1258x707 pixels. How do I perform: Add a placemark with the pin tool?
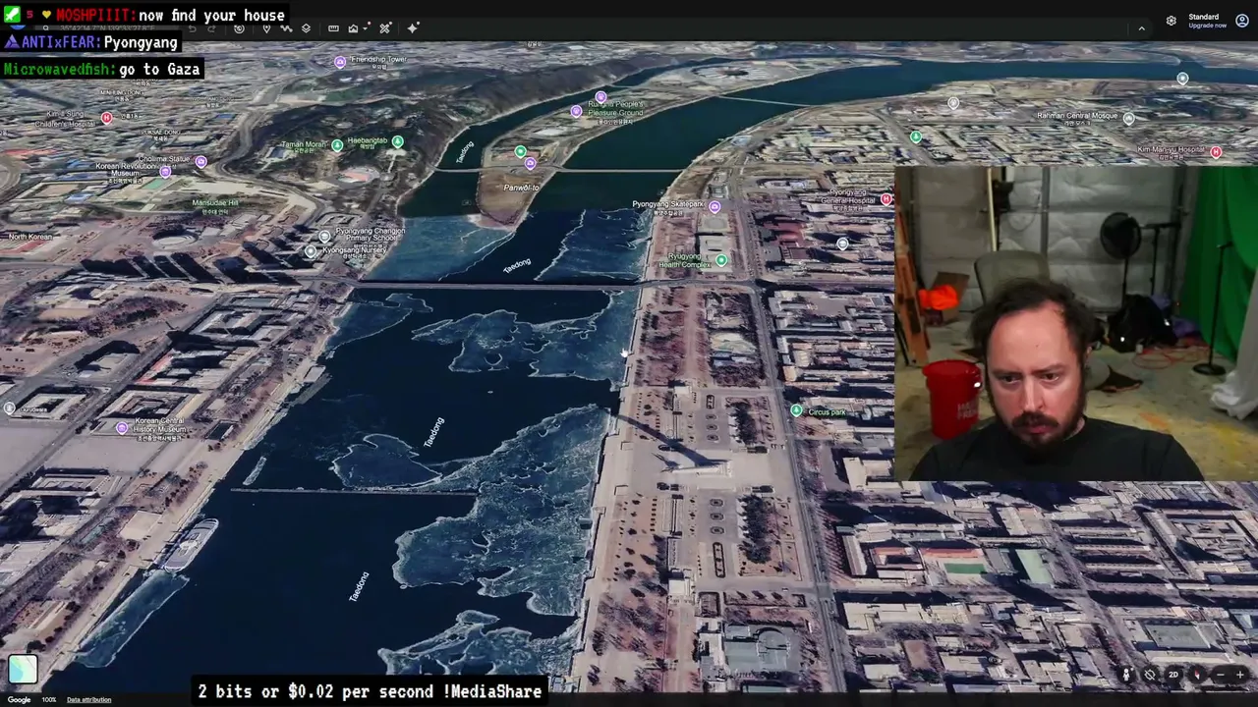(266, 28)
